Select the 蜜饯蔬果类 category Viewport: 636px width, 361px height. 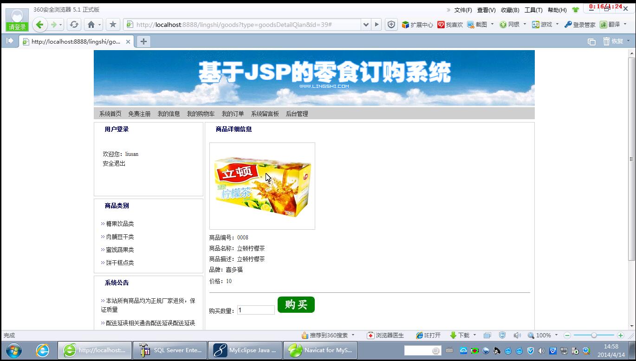[120, 250]
